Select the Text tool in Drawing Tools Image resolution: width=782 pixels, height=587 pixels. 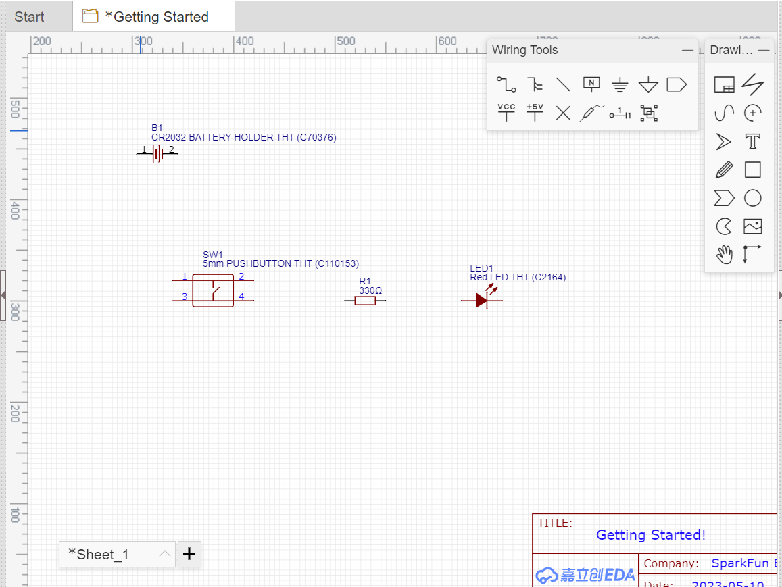point(752,141)
